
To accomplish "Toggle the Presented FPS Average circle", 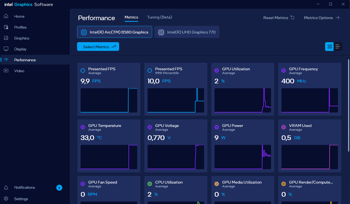I will pyautogui.click(x=83, y=71).
